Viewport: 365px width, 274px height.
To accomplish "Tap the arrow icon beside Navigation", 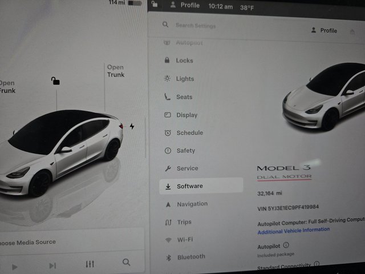I will [x=168, y=204].
